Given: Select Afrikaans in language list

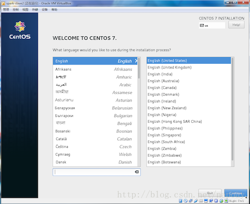Looking at the screenshot, I should 95,69.
